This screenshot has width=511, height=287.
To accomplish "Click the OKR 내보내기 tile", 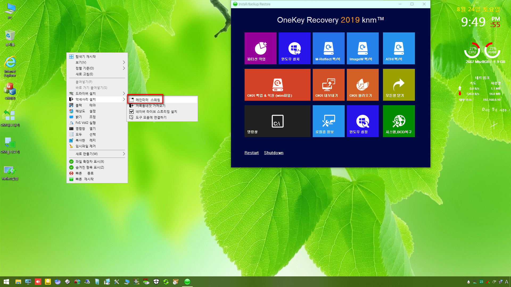I will (328, 85).
